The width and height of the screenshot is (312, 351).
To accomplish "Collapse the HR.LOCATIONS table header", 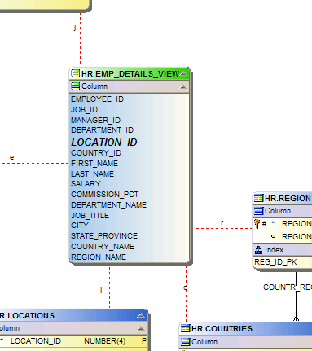I will (141, 315).
